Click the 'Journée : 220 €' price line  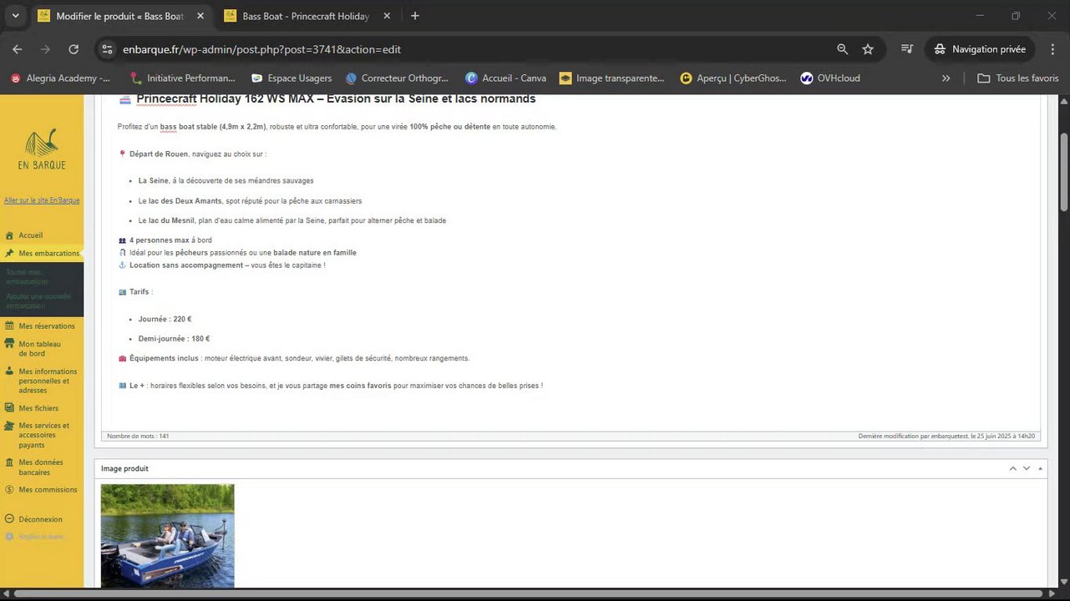165,320
